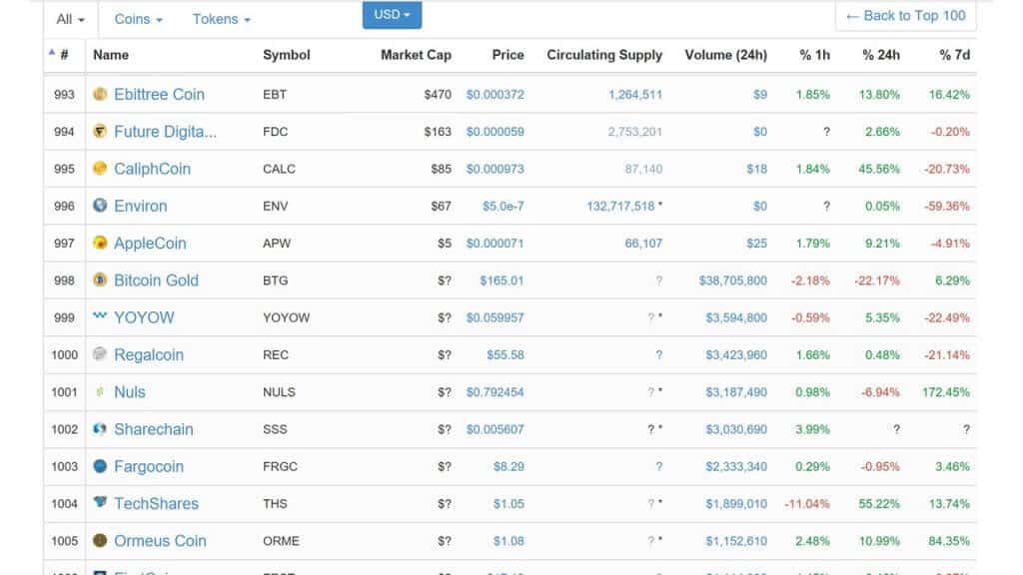
Task: Open the Bitcoin Gold link
Action: tap(156, 281)
